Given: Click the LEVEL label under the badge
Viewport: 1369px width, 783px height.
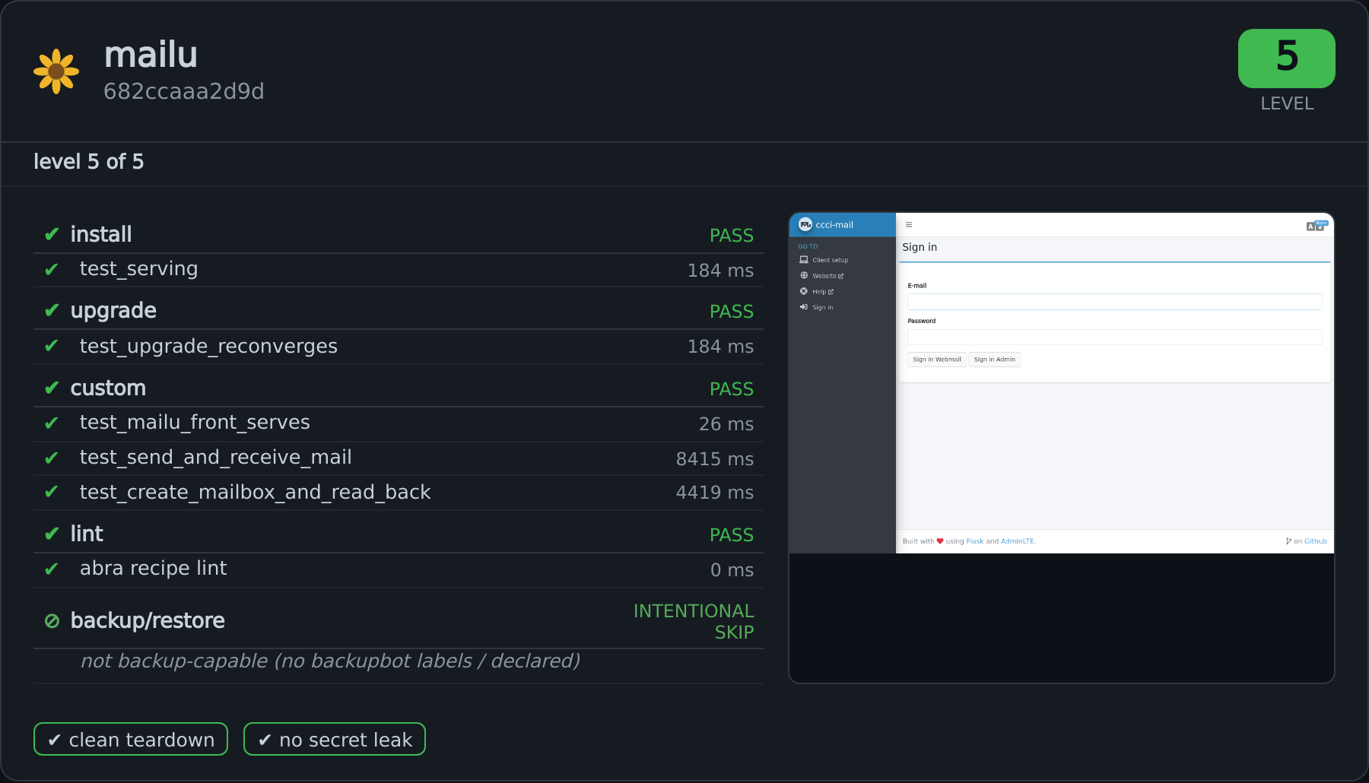Looking at the screenshot, I should click(x=1287, y=103).
